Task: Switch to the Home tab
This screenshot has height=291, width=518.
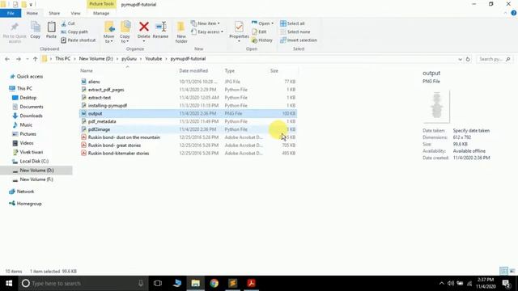Action: point(32,13)
